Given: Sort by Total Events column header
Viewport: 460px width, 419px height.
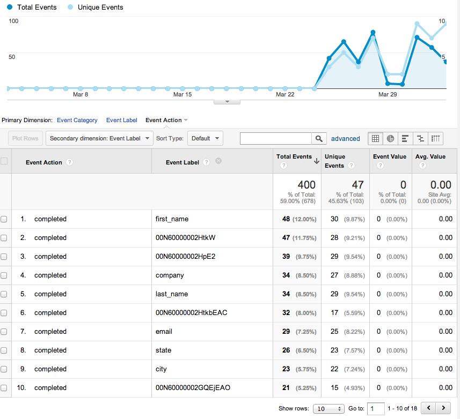Looking at the screenshot, I should 294,156.
